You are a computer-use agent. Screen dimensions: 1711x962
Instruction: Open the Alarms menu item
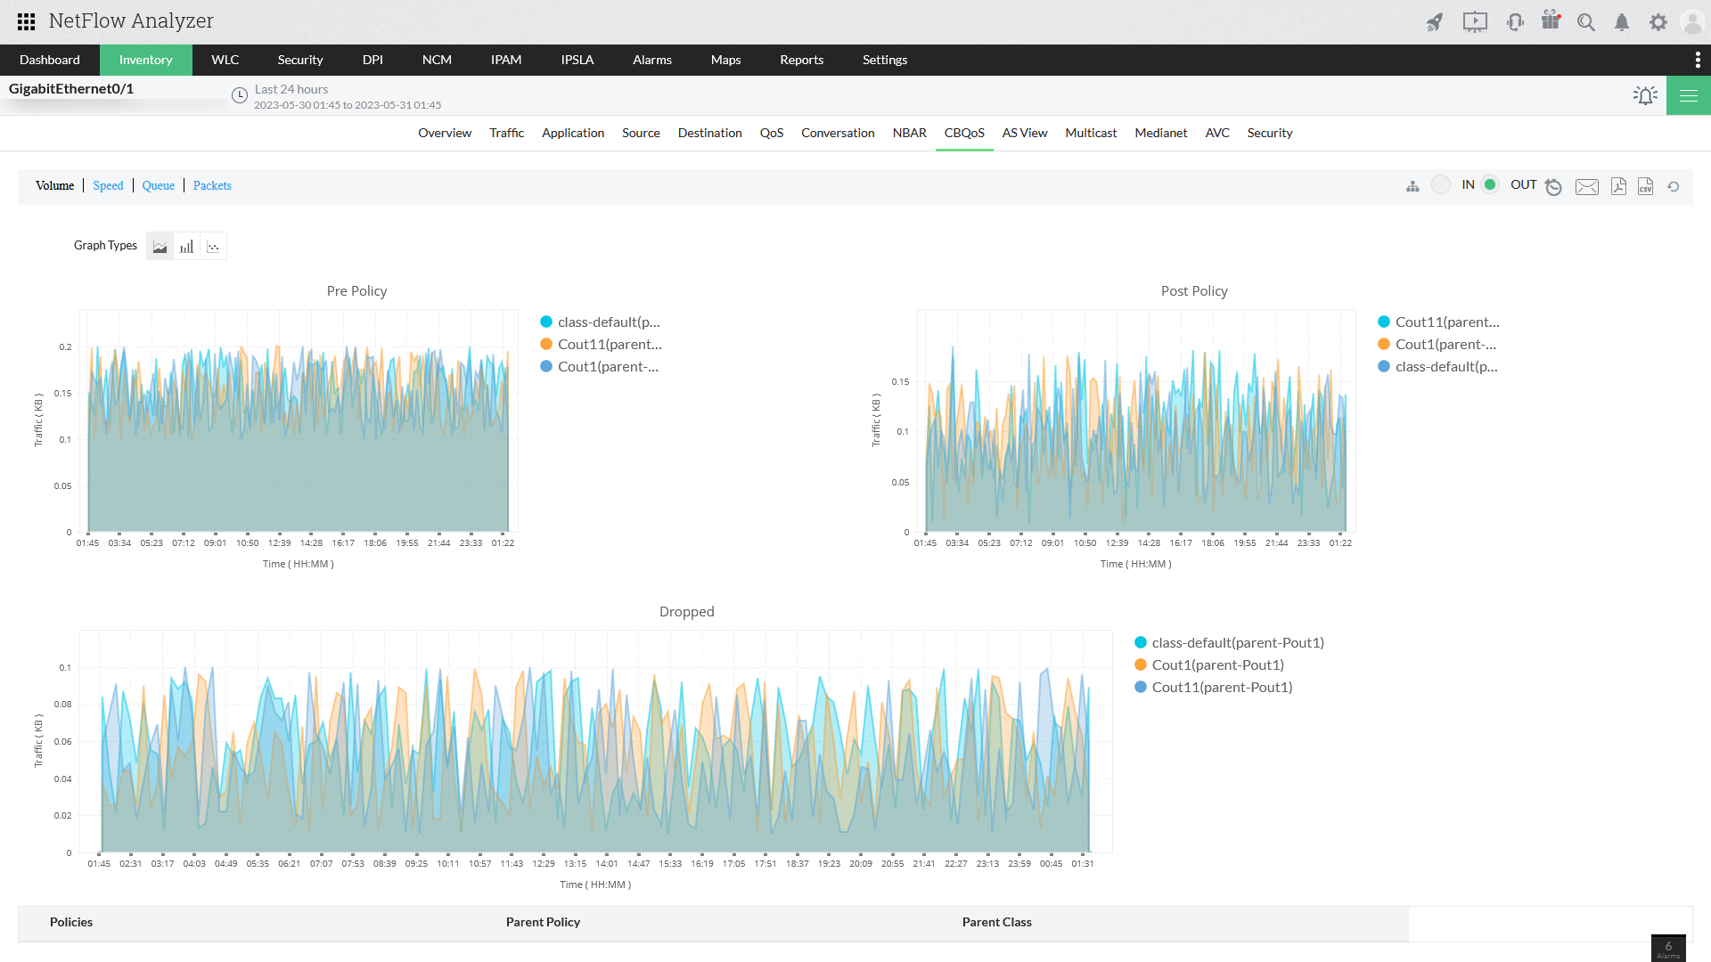651,60
